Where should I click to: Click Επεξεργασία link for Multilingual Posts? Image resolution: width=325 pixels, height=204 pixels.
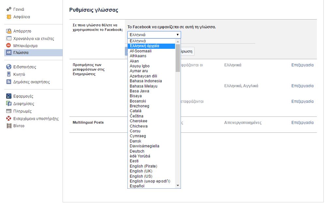302,123
